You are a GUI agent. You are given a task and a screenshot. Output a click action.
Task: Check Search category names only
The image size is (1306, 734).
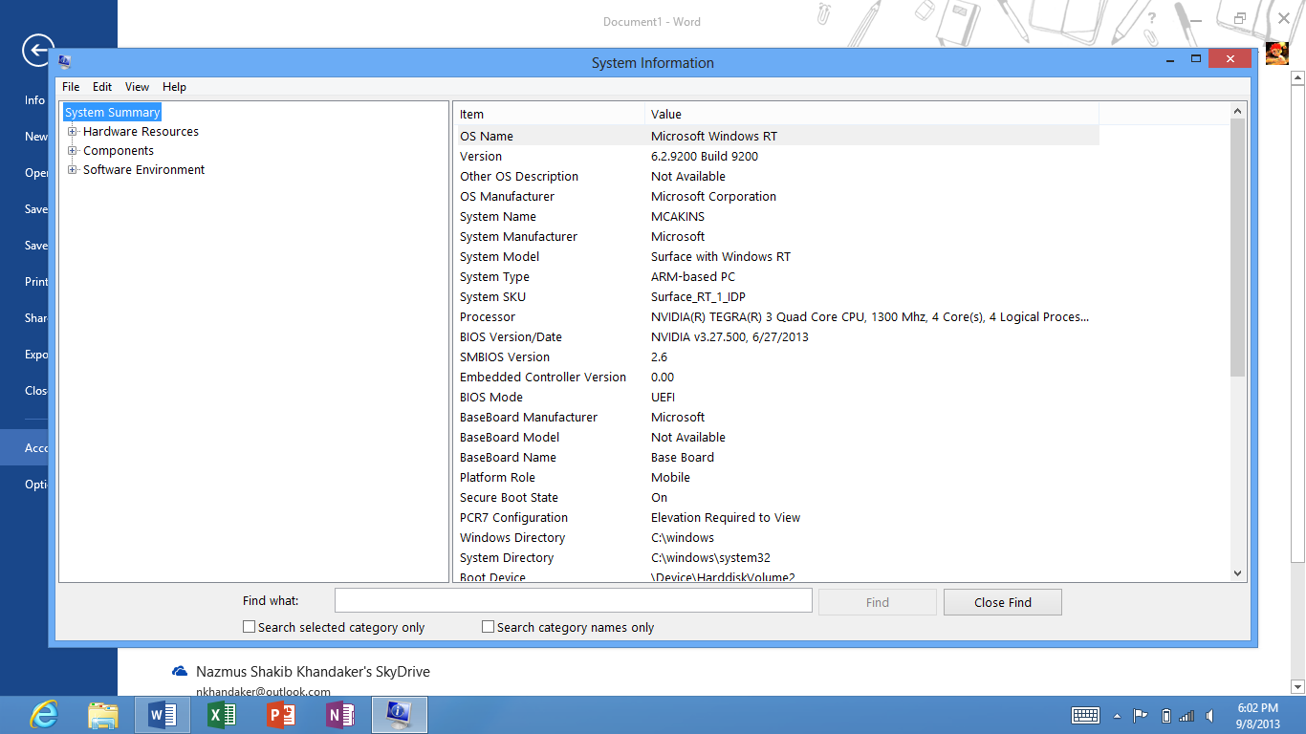pyautogui.click(x=488, y=626)
